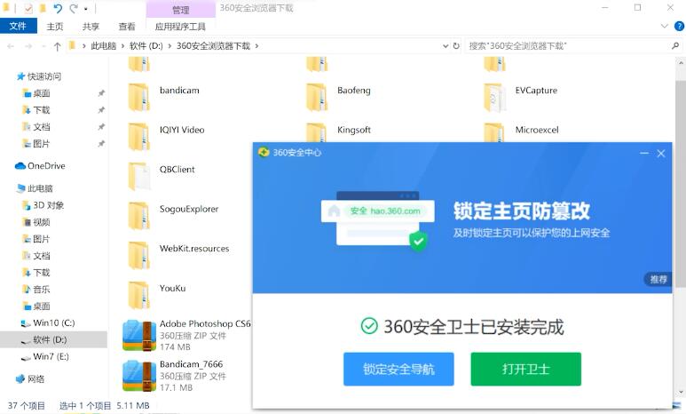
Task: Select the 管理 contextual tab
Action: [x=181, y=10]
